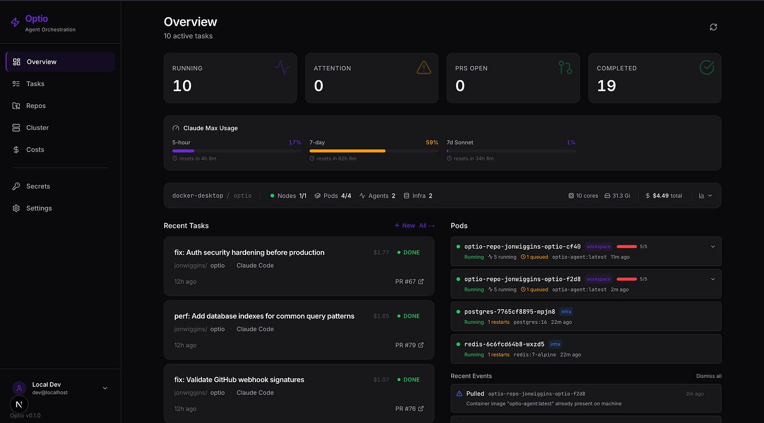Image resolution: width=764 pixels, height=423 pixels.
Task: Click the warning triangle on the ATTENTION card
Action: point(423,68)
